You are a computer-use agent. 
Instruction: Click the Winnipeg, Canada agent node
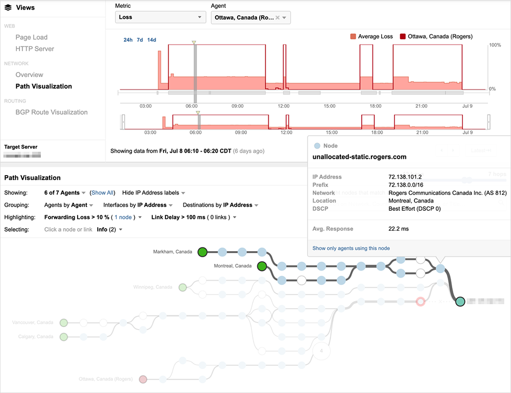coord(182,287)
